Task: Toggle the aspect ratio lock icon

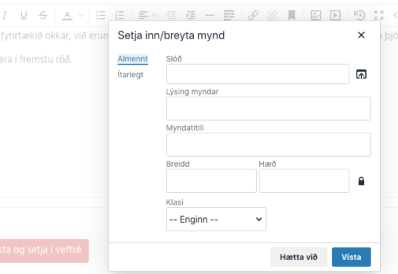Action: 361,181
